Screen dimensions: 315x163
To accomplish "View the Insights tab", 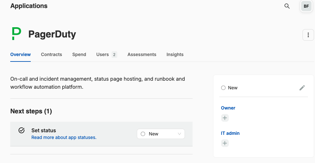I will (175, 54).
